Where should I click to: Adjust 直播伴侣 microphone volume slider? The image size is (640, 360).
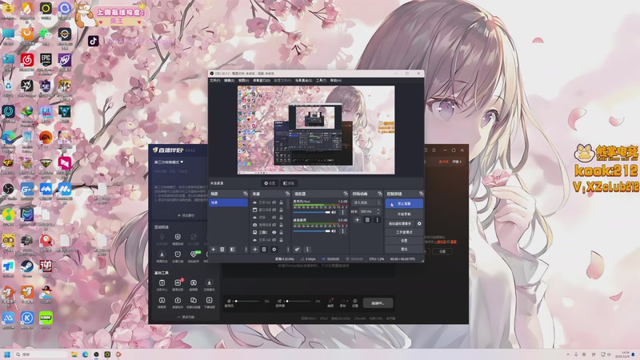(x=246, y=302)
